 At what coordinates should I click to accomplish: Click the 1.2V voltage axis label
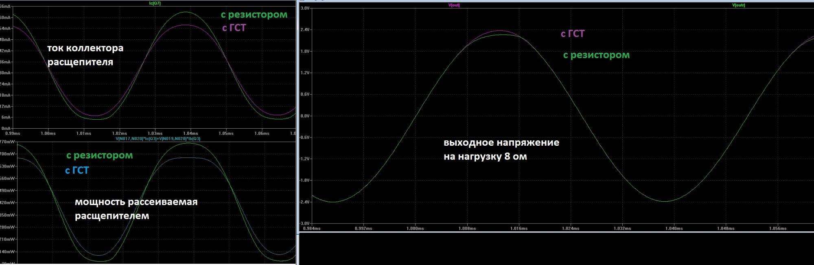click(x=305, y=73)
